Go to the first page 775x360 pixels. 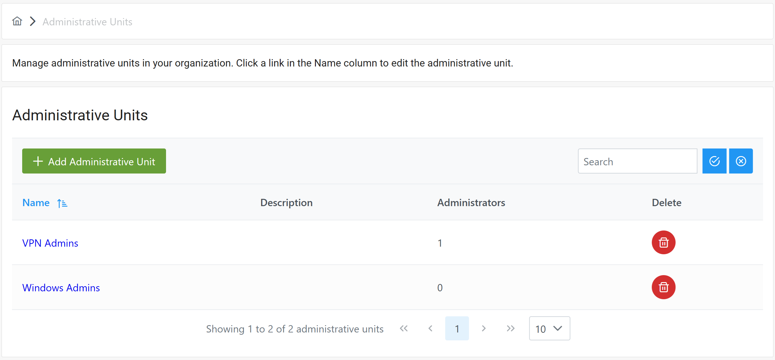click(x=404, y=329)
